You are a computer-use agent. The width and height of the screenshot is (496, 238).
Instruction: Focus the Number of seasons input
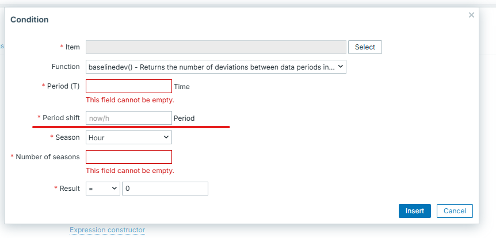(x=129, y=157)
